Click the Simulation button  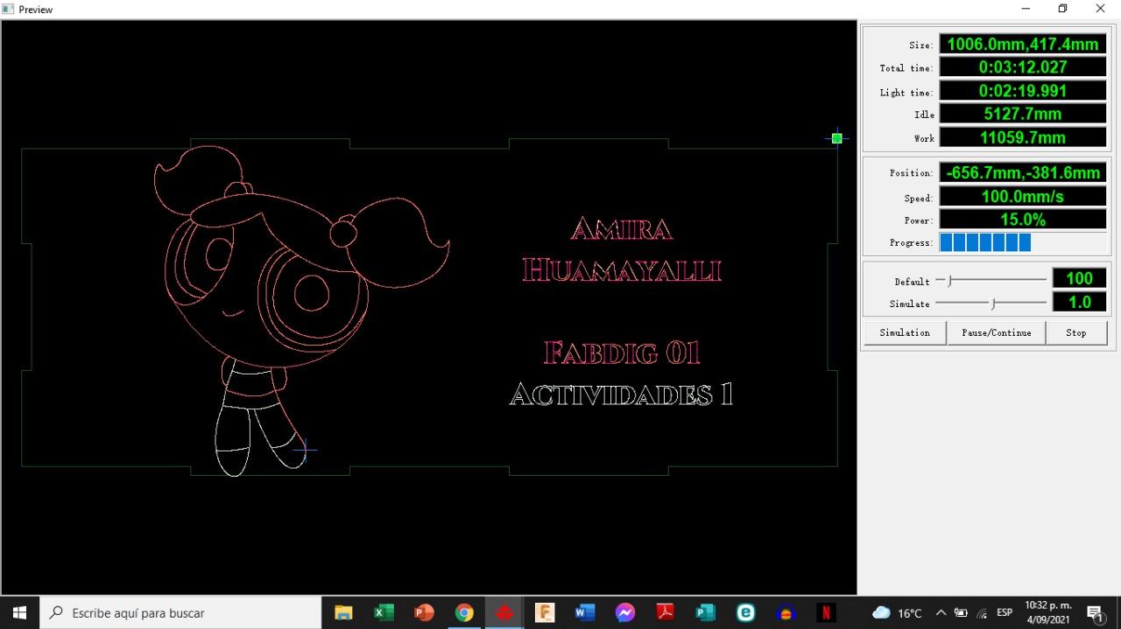[905, 332]
